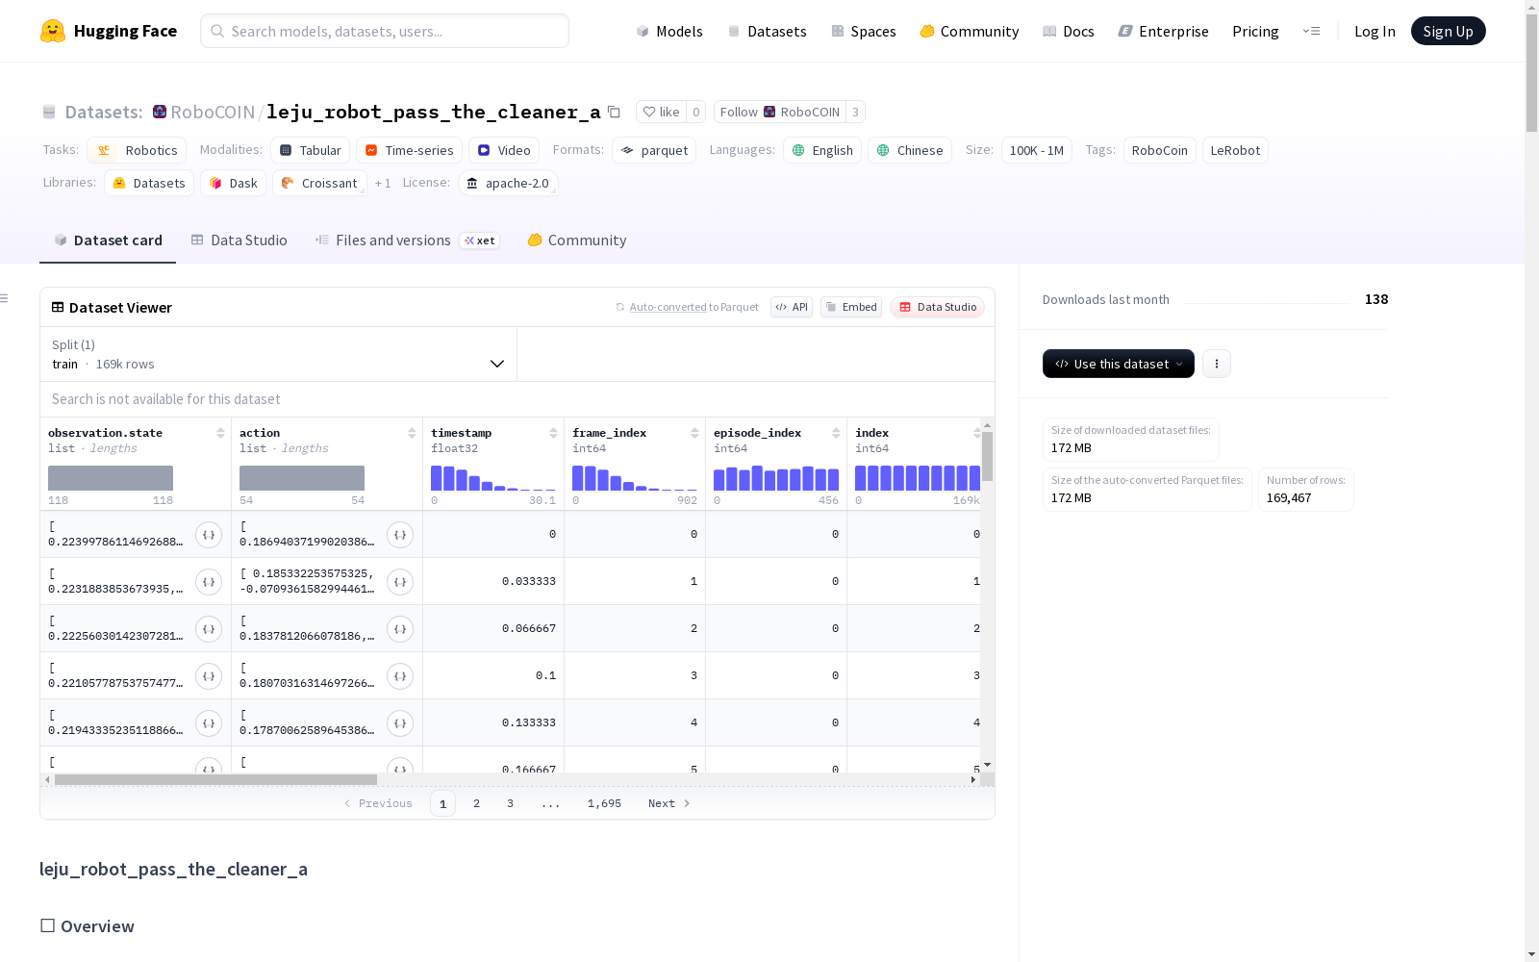Click the table horizontal scrollbar thumb

point(215,779)
